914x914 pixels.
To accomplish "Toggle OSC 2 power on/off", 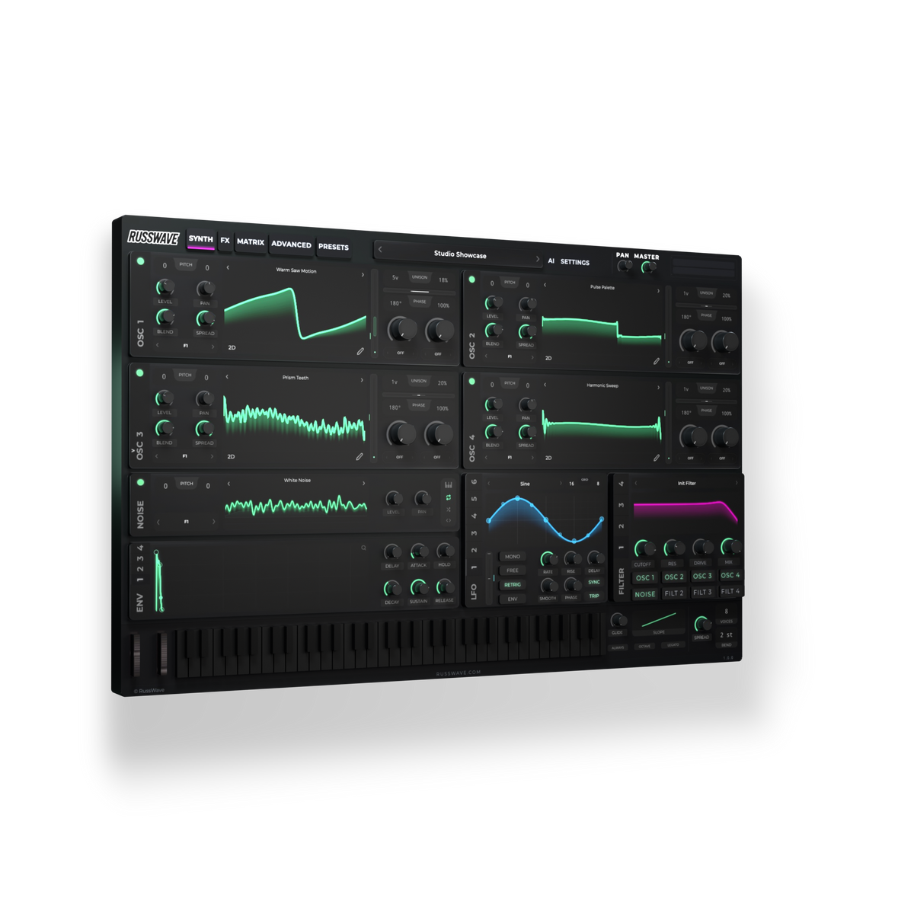I will (472, 280).
